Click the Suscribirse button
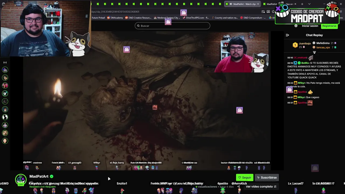Viewport: 345px width, 194px height. pyautogui.click(x=267, y=178)
